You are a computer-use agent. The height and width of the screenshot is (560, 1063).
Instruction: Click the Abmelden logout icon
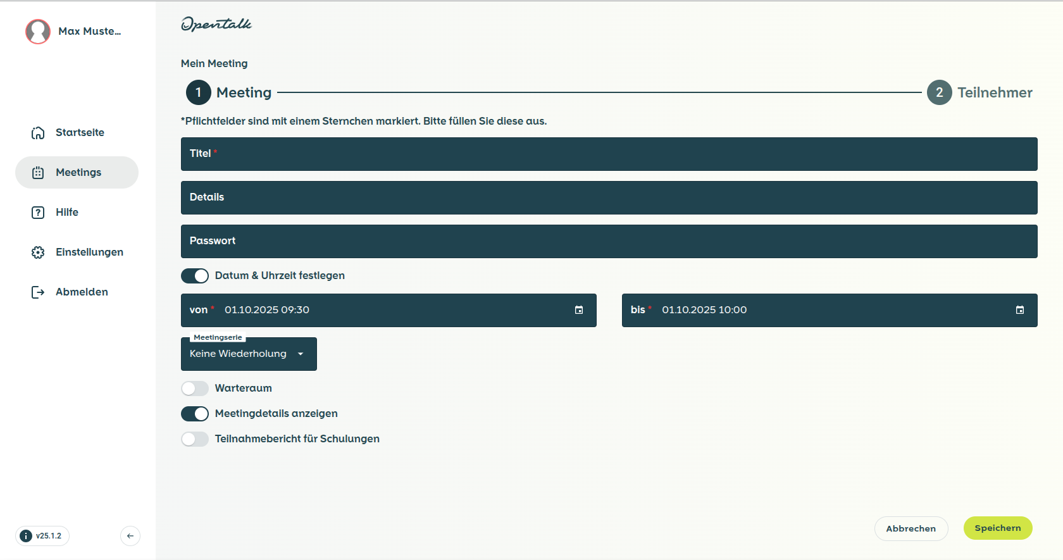(x=38, y=292)
